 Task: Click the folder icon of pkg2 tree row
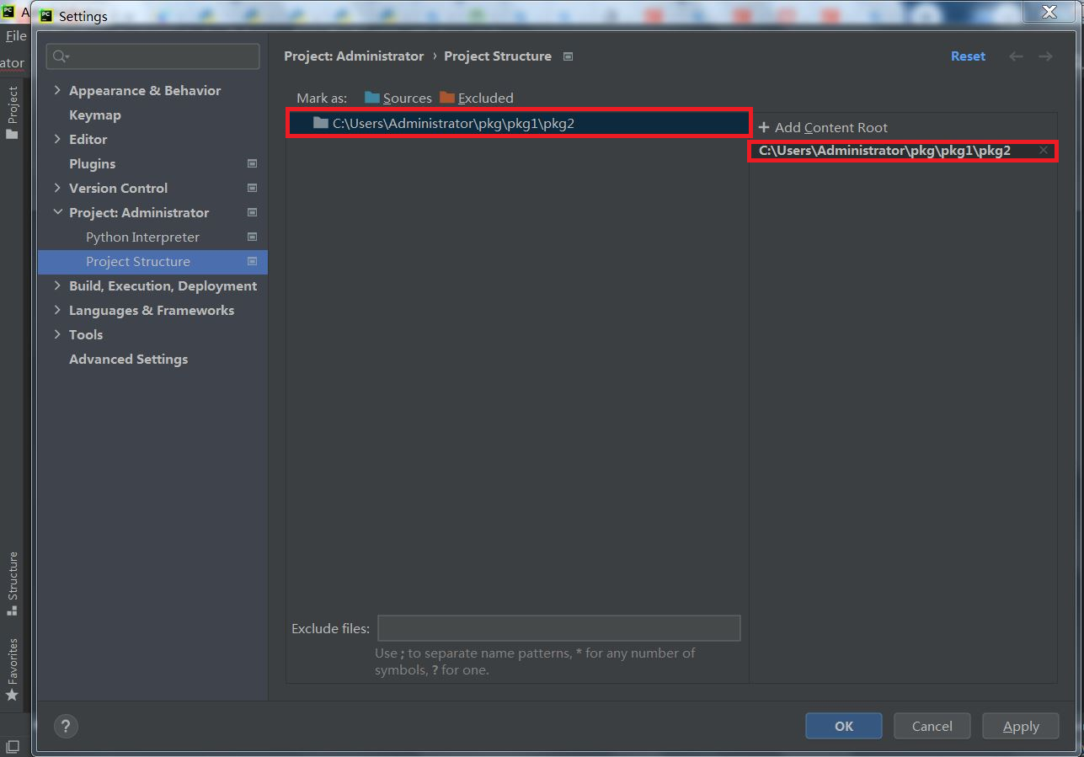coord(320,123)
